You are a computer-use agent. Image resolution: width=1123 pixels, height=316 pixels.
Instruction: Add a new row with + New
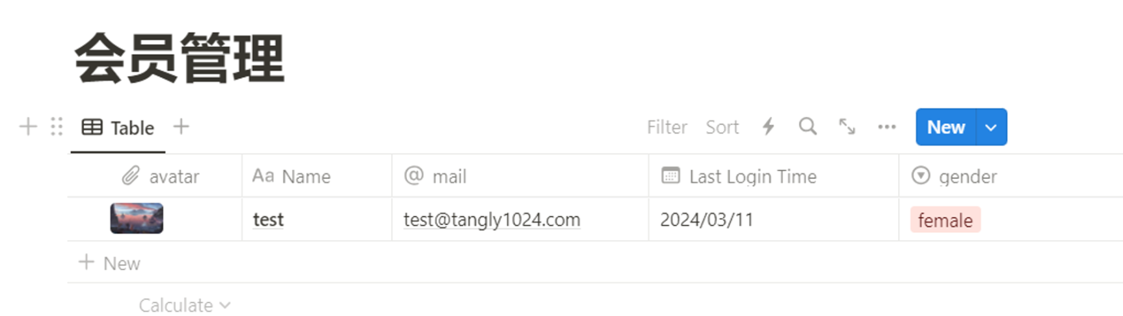(109, 263)
